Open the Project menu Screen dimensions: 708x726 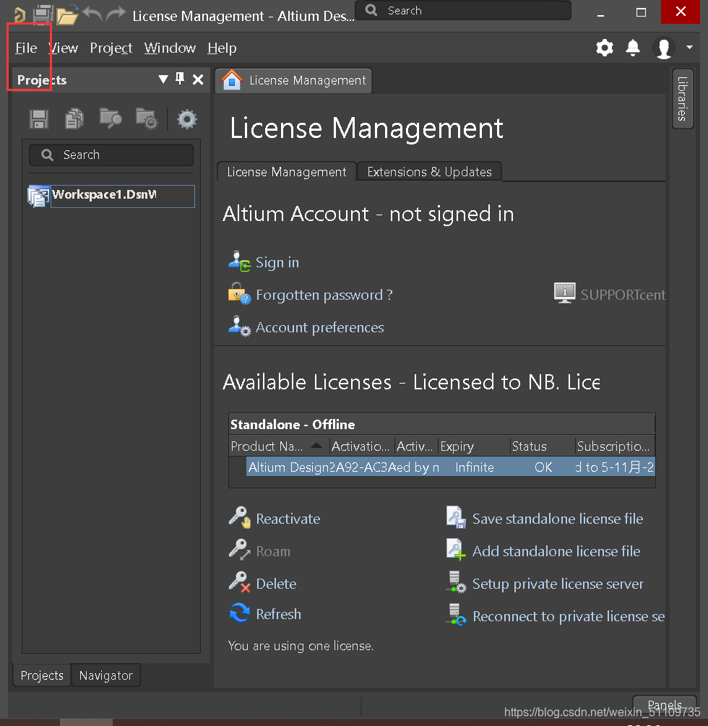click(x=111, y=48)
